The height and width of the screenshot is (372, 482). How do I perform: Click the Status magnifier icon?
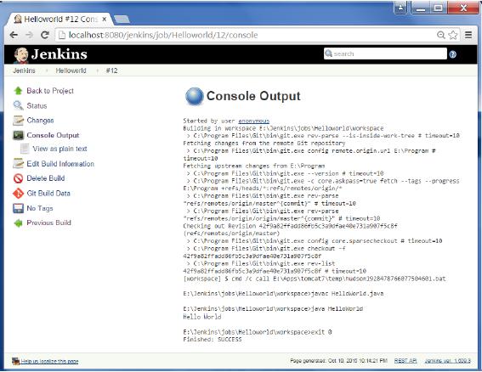point(18,105)
